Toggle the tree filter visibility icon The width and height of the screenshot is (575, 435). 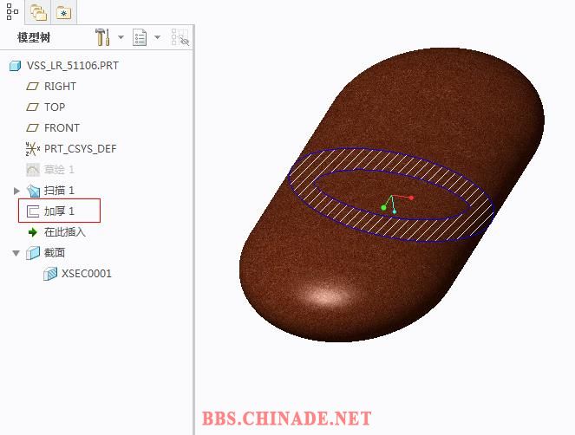(x=180, y=37)
